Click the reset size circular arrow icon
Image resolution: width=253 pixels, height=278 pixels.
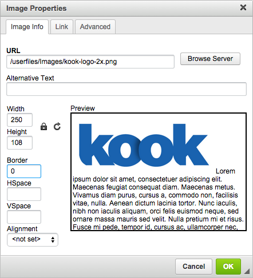[x=57, y=126]
